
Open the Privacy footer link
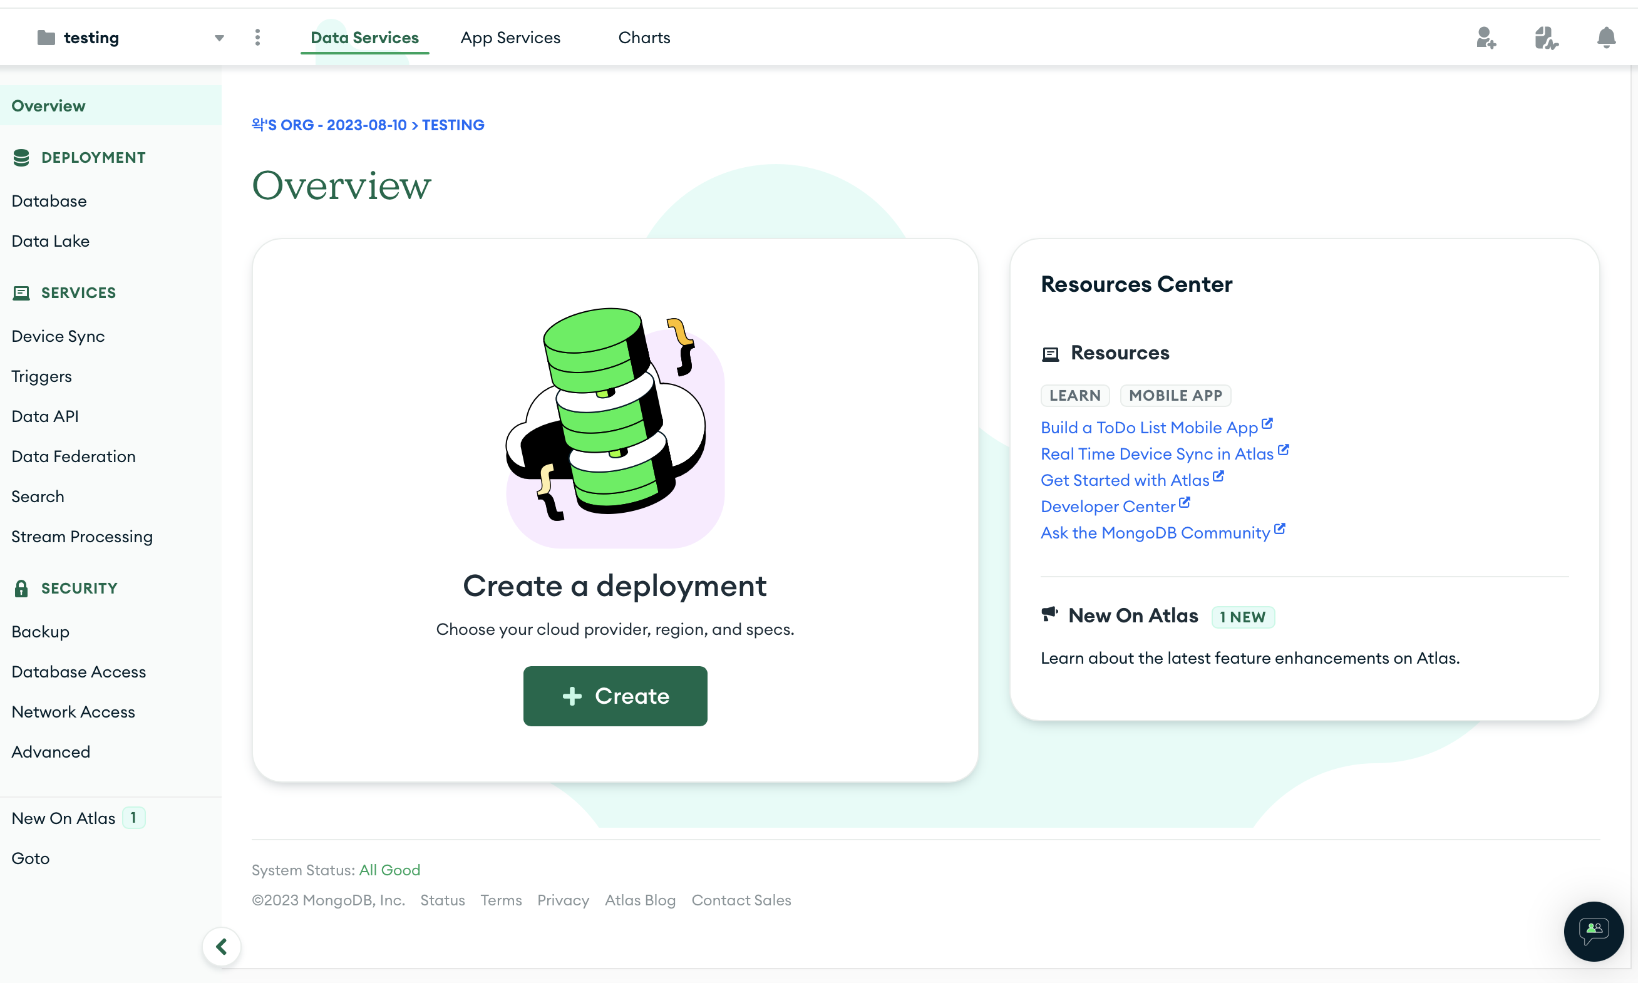[563, 900]
